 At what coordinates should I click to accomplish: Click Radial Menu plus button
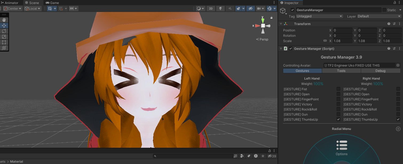(398, 129)
